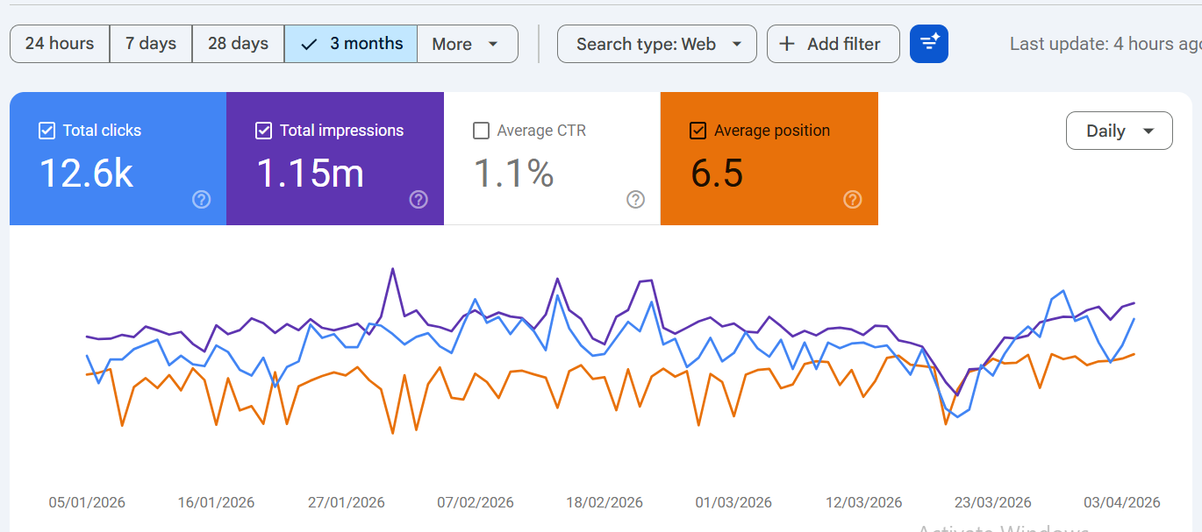The height and width of the screenshot is (532, 1202).
Task: Expand the Search type: Web dropdown
Action: [x=656, y=44]
